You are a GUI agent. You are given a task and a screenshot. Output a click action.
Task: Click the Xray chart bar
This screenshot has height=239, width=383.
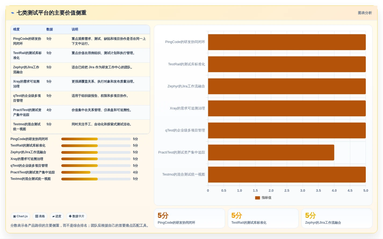coord(287,108)
